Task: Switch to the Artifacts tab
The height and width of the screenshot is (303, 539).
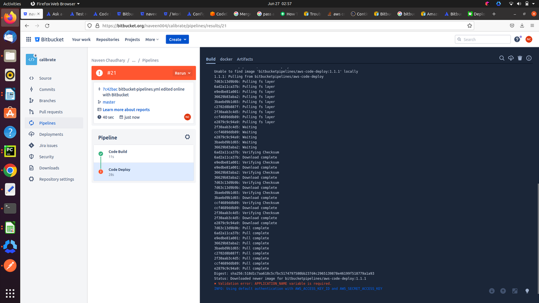Action: [x=245, y=59]
